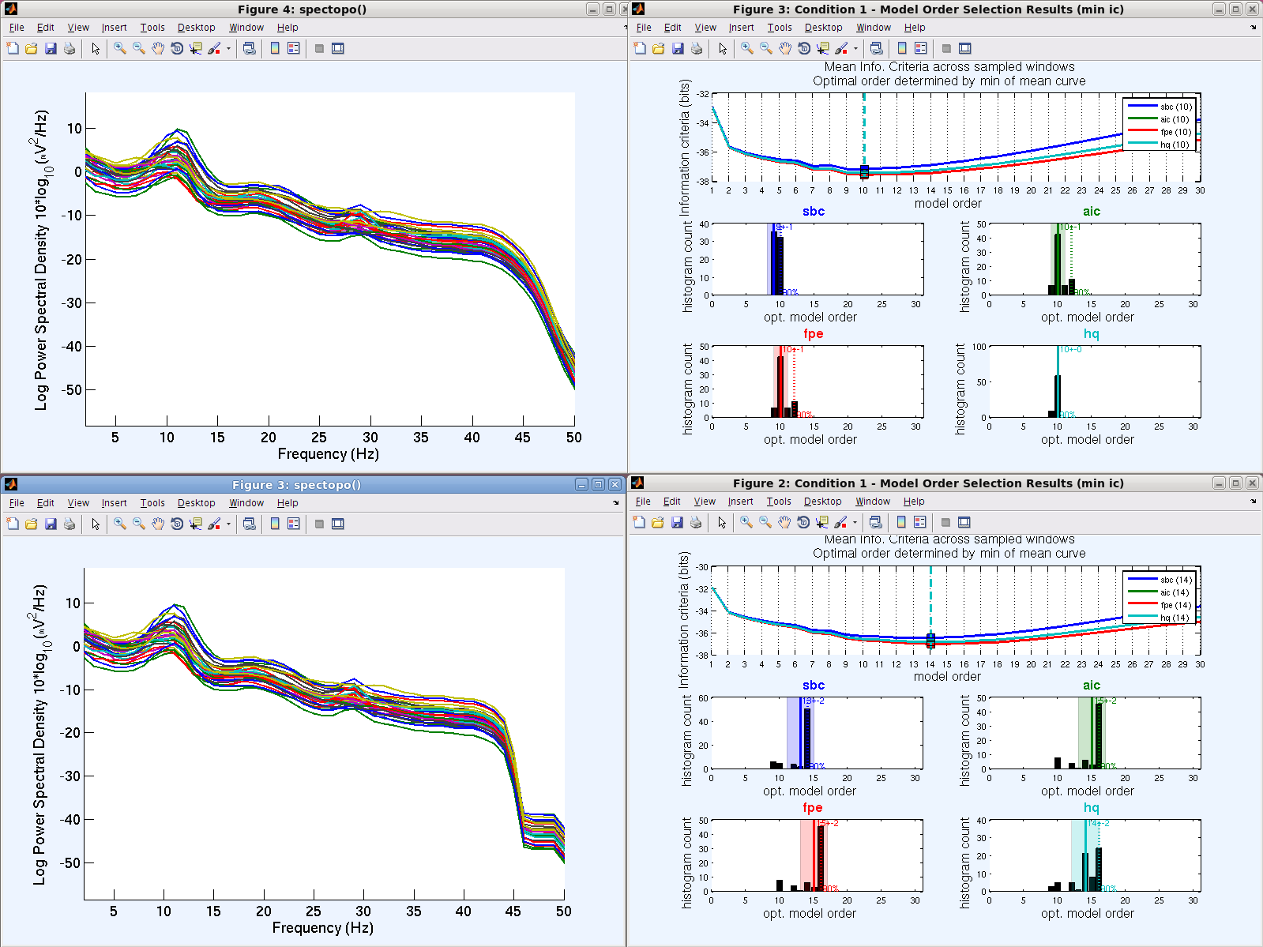Expand Brush dropdown arrow in Figure 3 spectopo toolbar

tap(228, 524)
